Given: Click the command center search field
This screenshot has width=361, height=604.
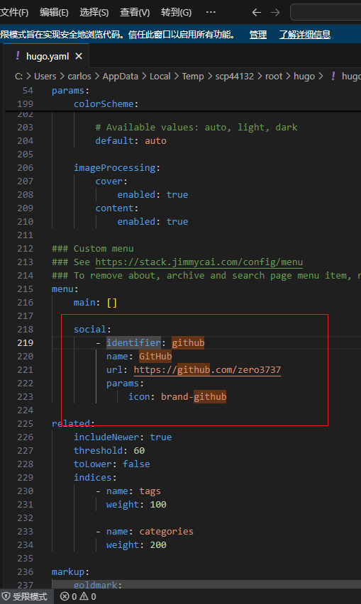Looking at the screenshot, I should tap(326, 12).
